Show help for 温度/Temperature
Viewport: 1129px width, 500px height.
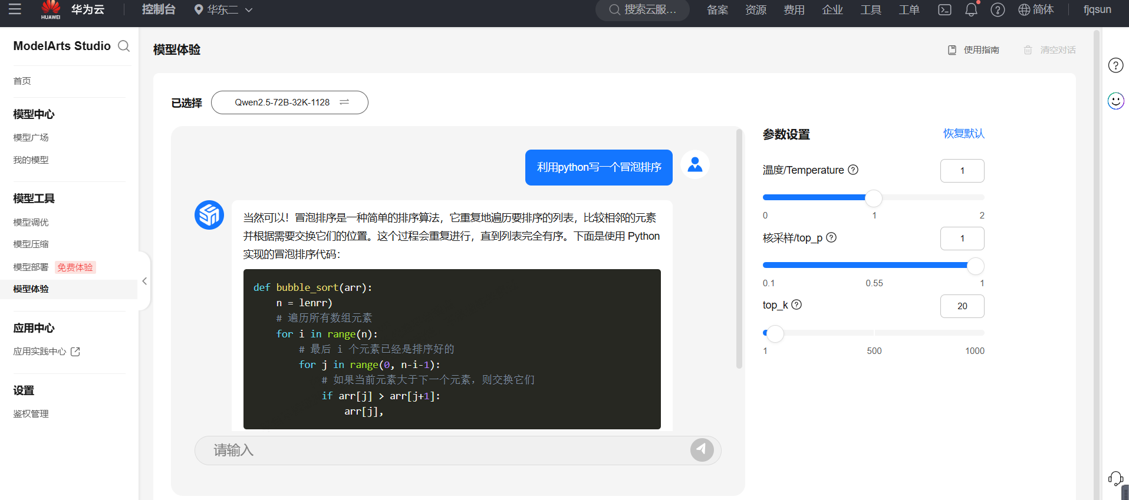pos(853,170)
